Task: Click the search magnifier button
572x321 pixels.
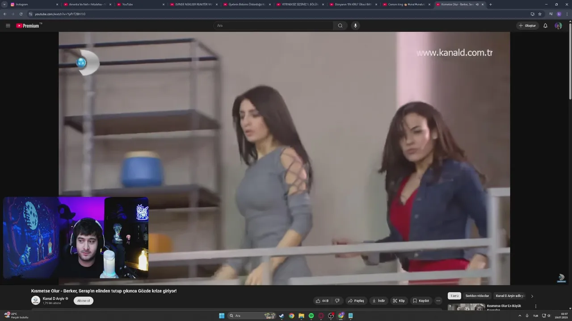Action: tap(340, 25)
